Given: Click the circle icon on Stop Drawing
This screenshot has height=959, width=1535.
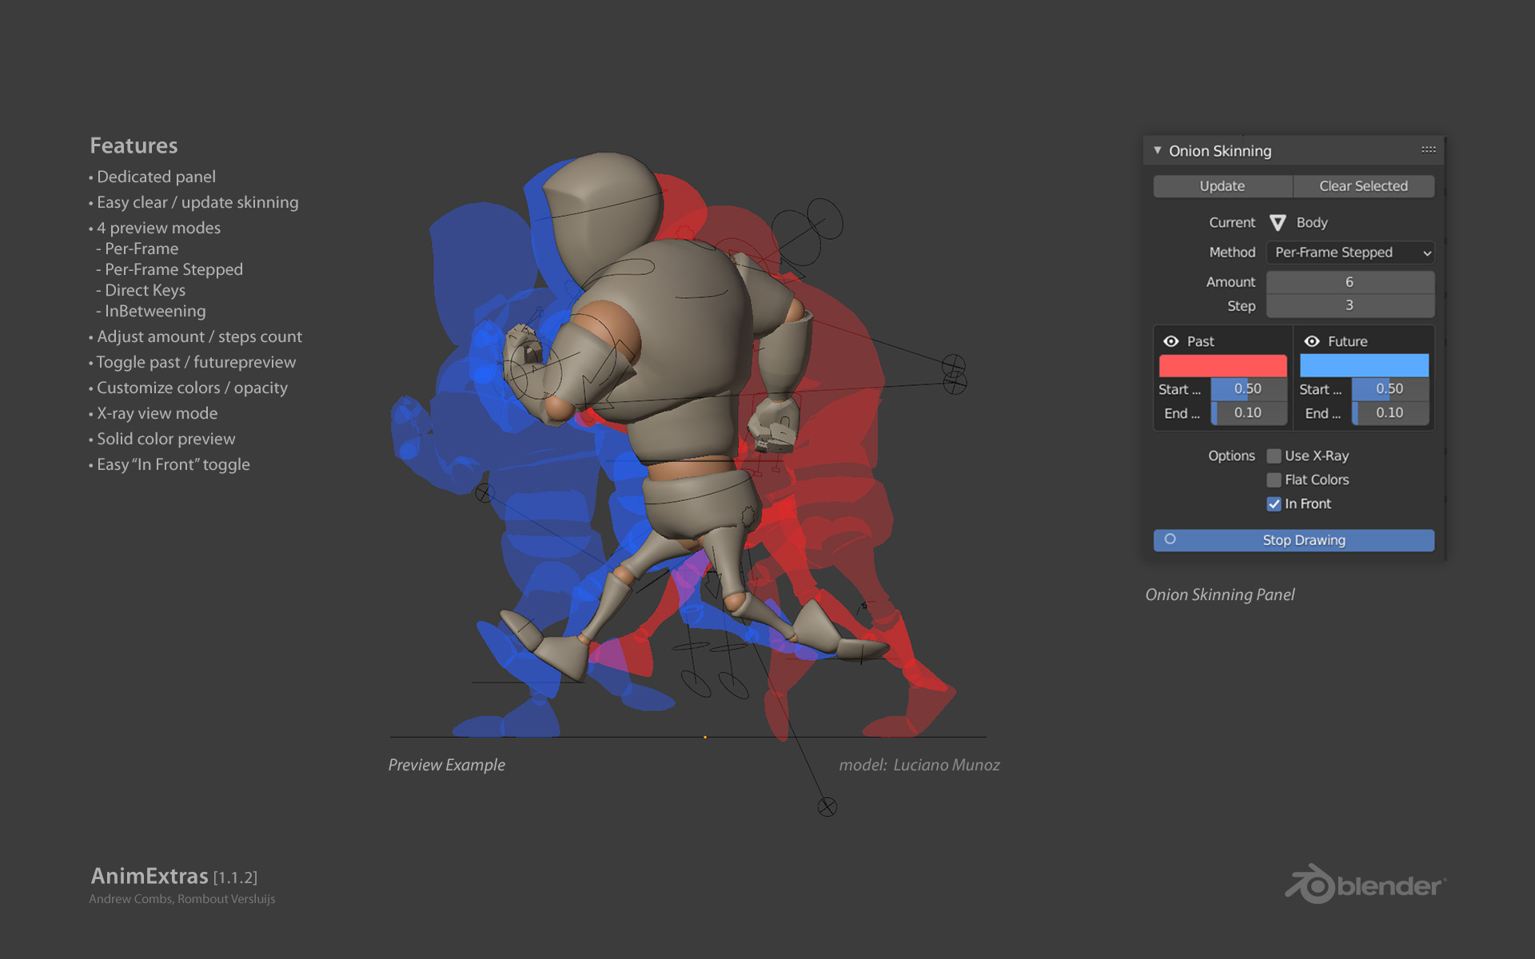Looking at the screenshot, I should point(1170,539).
